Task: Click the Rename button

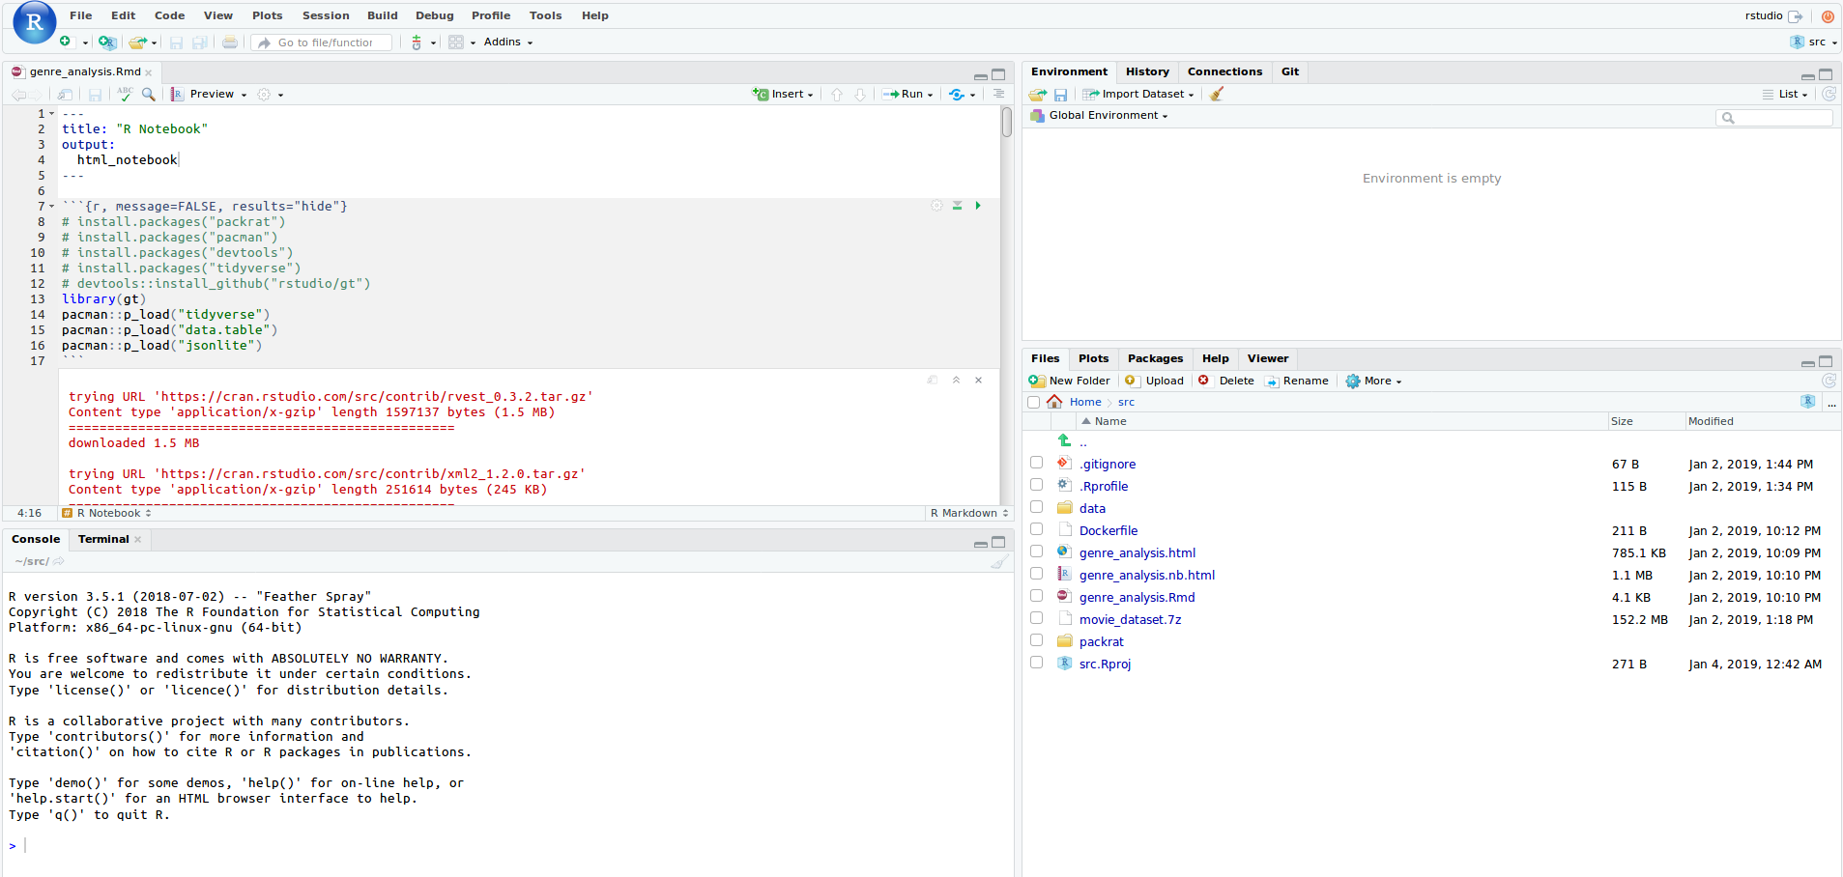Action: point(1296,381)
